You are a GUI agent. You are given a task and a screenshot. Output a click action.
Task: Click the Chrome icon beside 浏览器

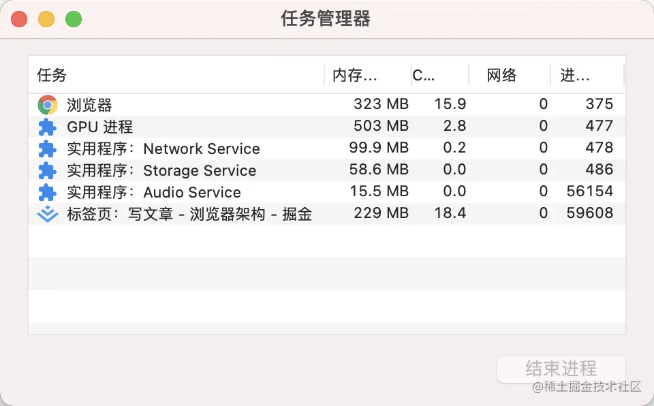coord(47,104)
